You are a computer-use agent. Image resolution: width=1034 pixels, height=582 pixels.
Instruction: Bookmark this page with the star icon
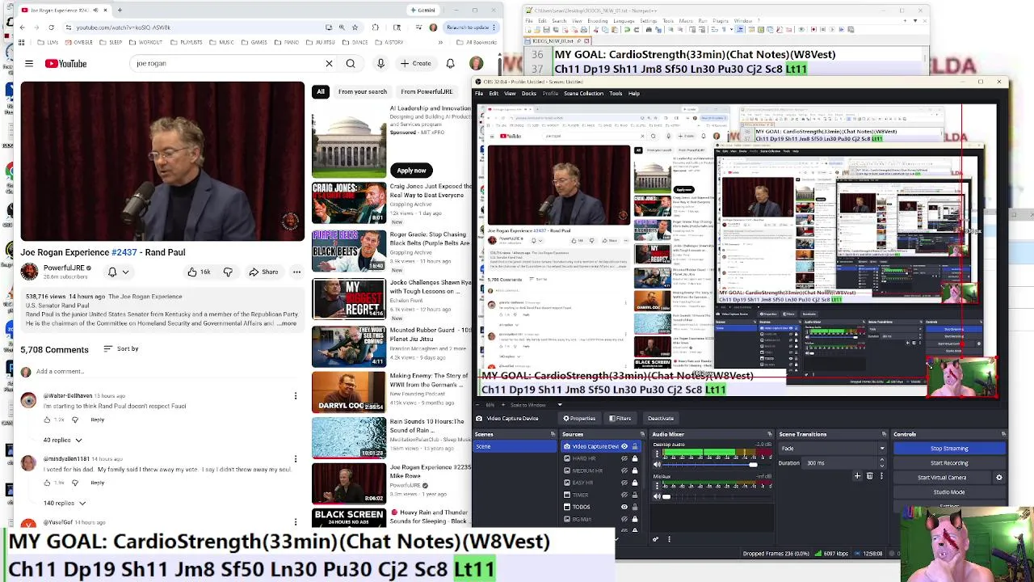(x=355, y=27)
